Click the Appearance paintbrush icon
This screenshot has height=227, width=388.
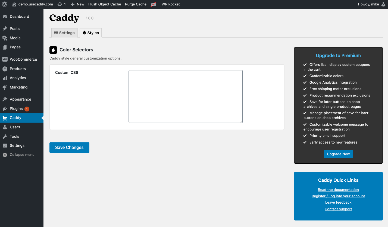click(5, 99)
